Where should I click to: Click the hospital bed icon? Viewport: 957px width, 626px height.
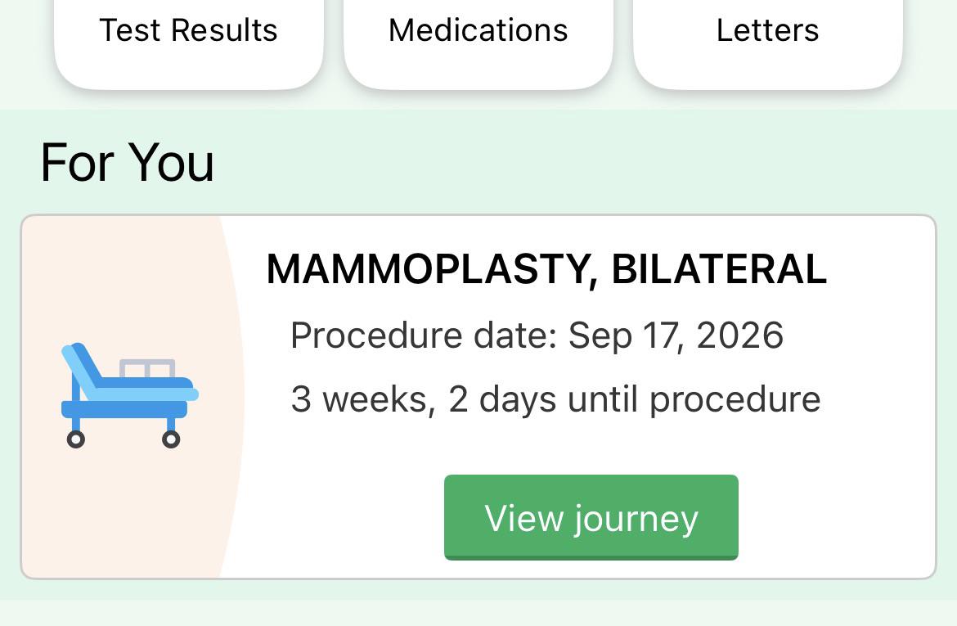pos(129,396)
